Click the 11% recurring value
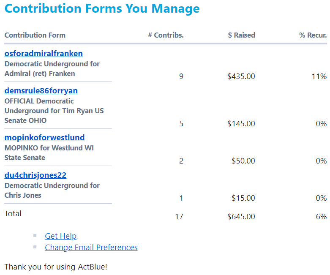The width and height of the screenshot is (330, 275). [319, 76]
